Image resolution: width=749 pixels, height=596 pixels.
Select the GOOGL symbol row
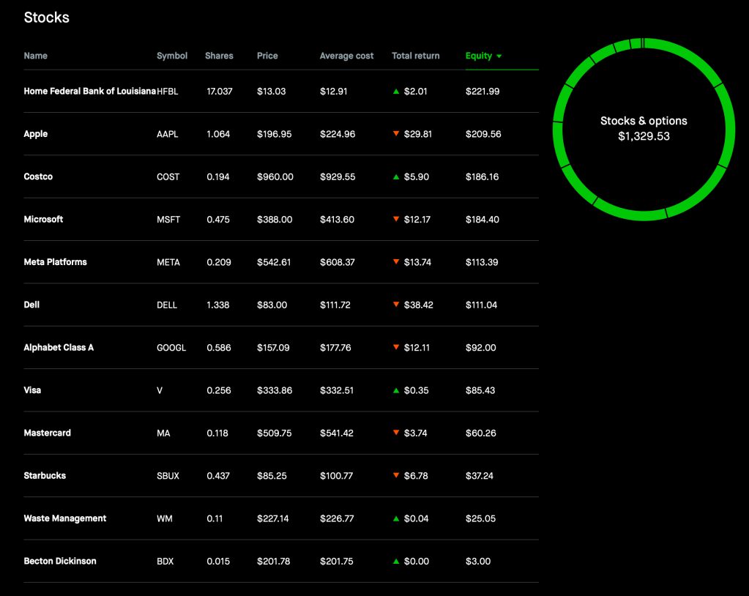pyautogui.click(x=171, y=348)
